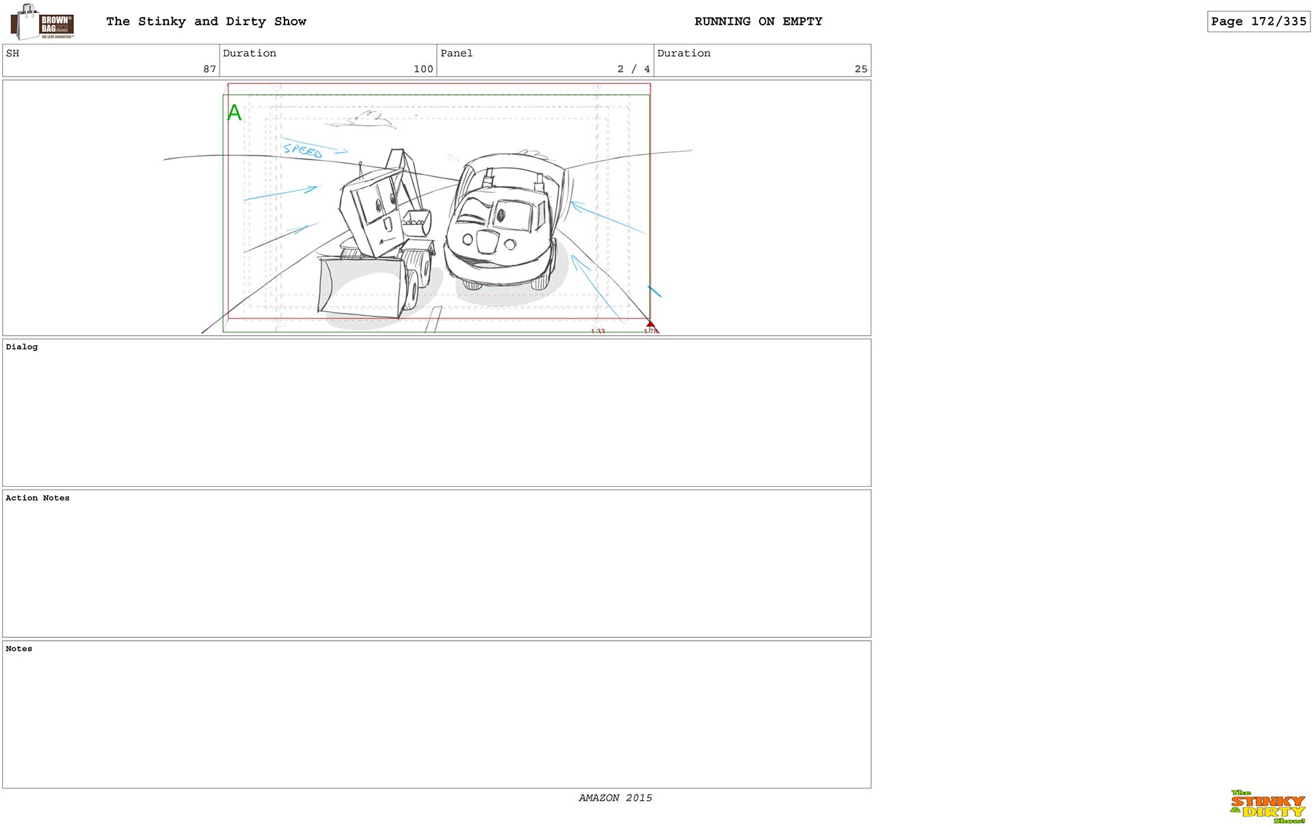Click The Stinky and Dirty Show logo
This screenshot has height=826, width=1313.
pyautogui.click(x=1268, y=807)
